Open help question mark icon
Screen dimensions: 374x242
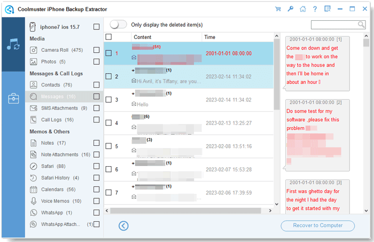[315, 9]
